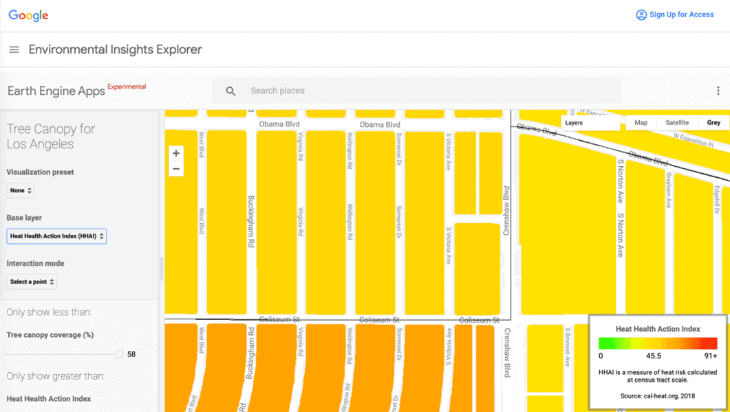Click the Interaction mode label
Image resolution: width=730 pixels, height=412 pixels.
click(x=35, y=264)
